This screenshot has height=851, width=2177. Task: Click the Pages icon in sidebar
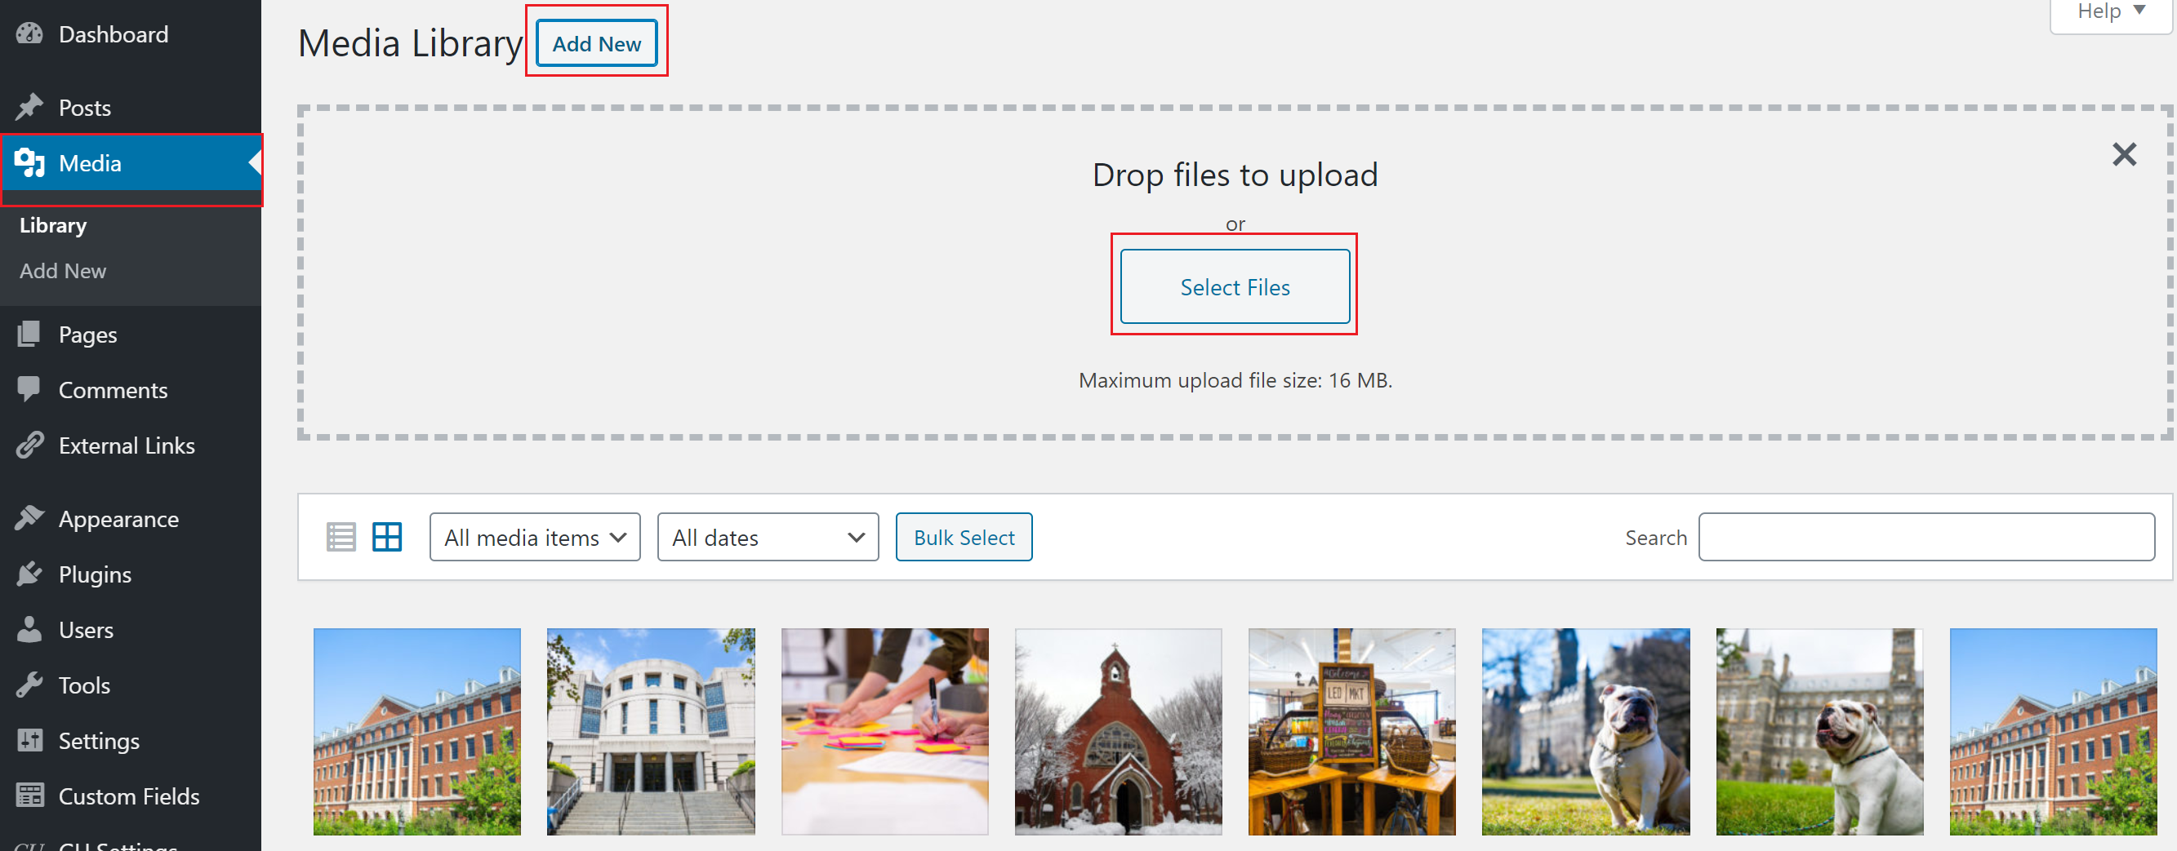29,335
